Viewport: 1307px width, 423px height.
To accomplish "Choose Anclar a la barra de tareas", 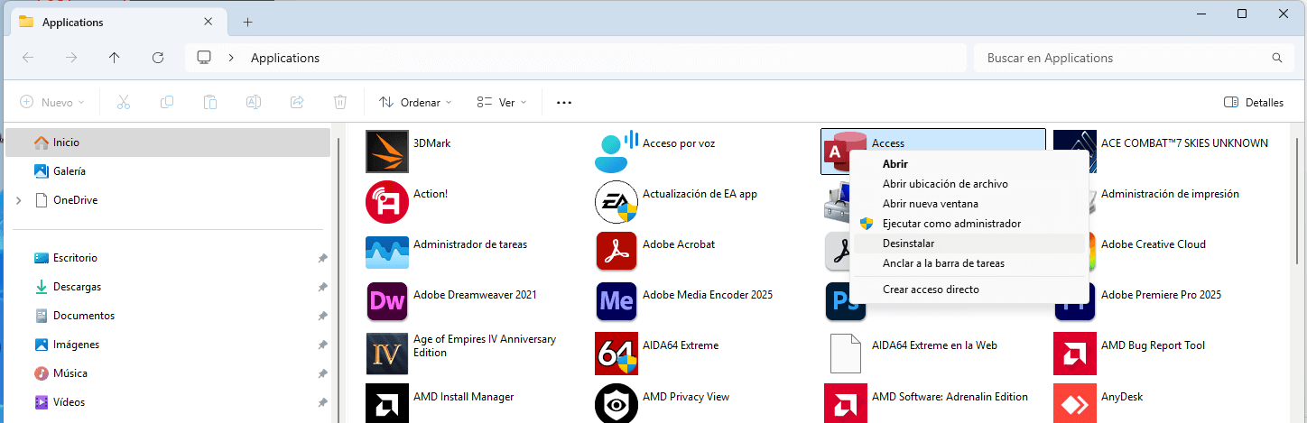I will click(x=969, y=263).
